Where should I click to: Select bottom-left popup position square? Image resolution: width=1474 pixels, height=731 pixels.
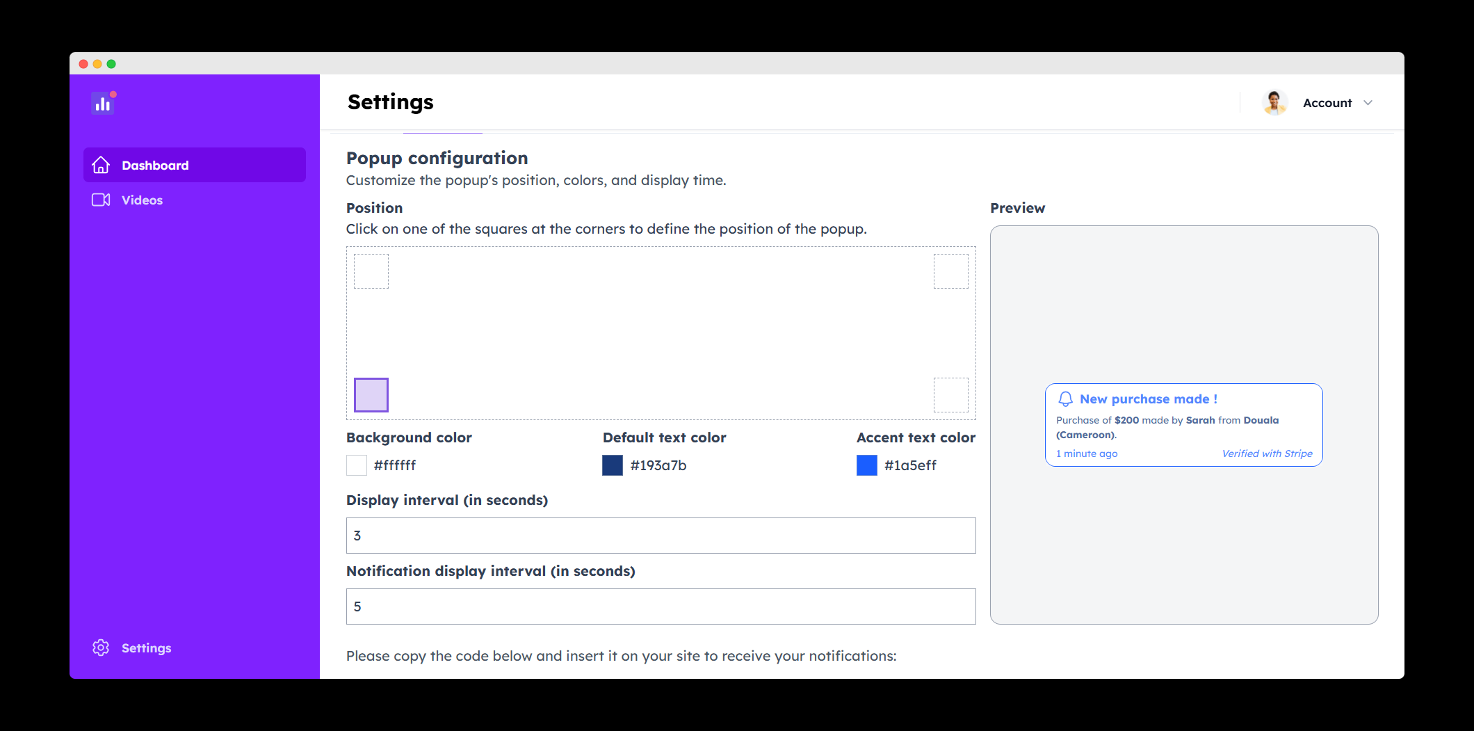pyautogui.click(x=371, y=395)
